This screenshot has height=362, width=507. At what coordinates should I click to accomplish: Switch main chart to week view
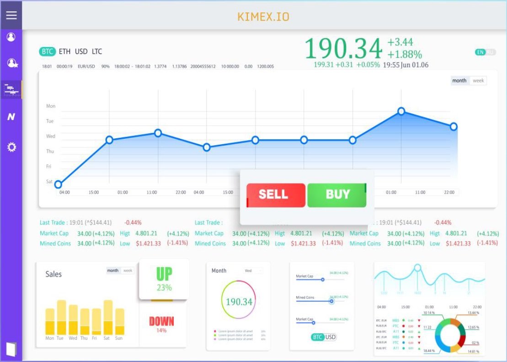tap(478, 81)
